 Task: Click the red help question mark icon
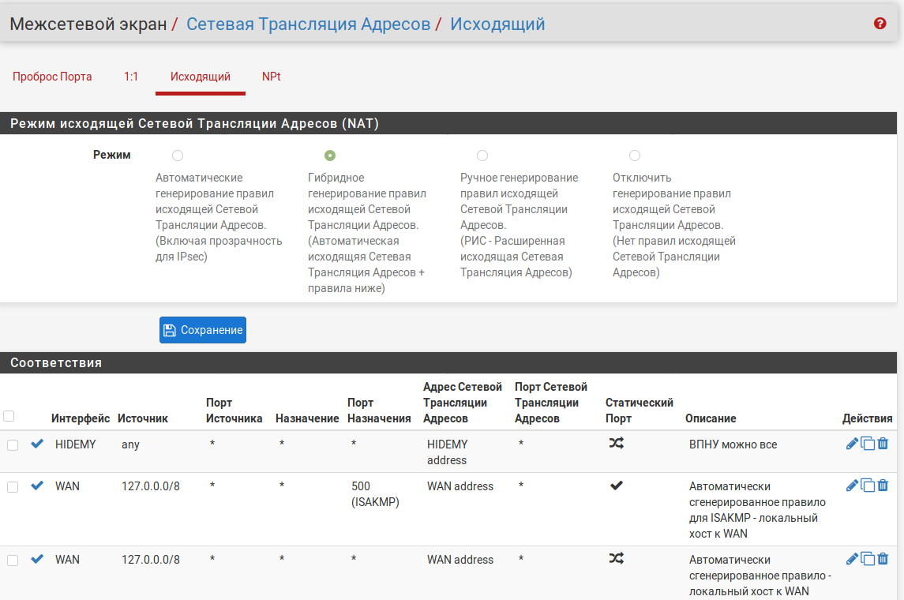880,24
